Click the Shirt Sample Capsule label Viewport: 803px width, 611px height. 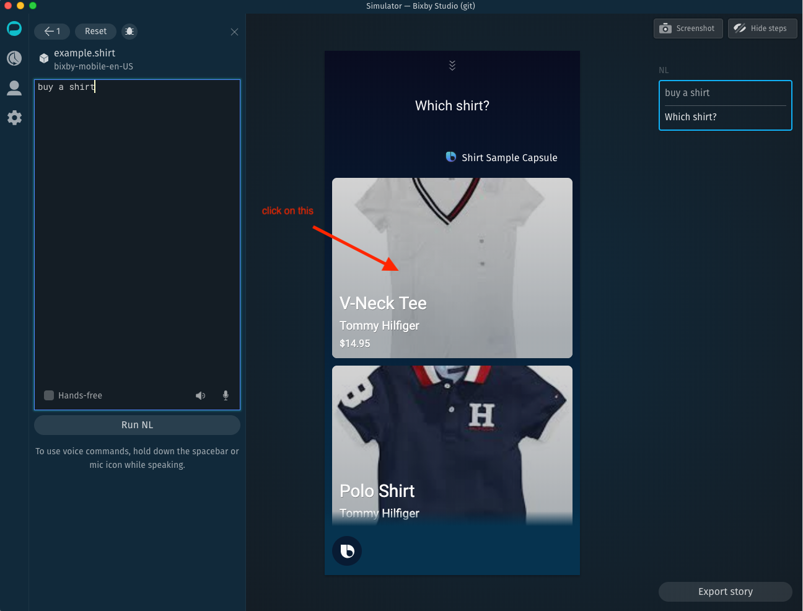(x=509, y=157)
